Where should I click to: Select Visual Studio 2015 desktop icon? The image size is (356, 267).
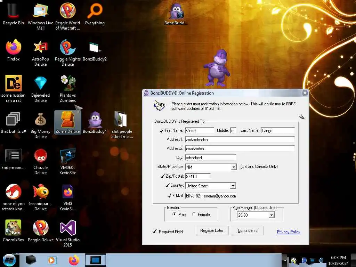[x=68, y=233]
